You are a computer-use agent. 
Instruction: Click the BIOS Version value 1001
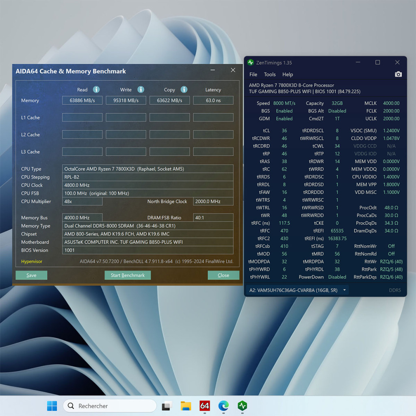coord(148,250)
